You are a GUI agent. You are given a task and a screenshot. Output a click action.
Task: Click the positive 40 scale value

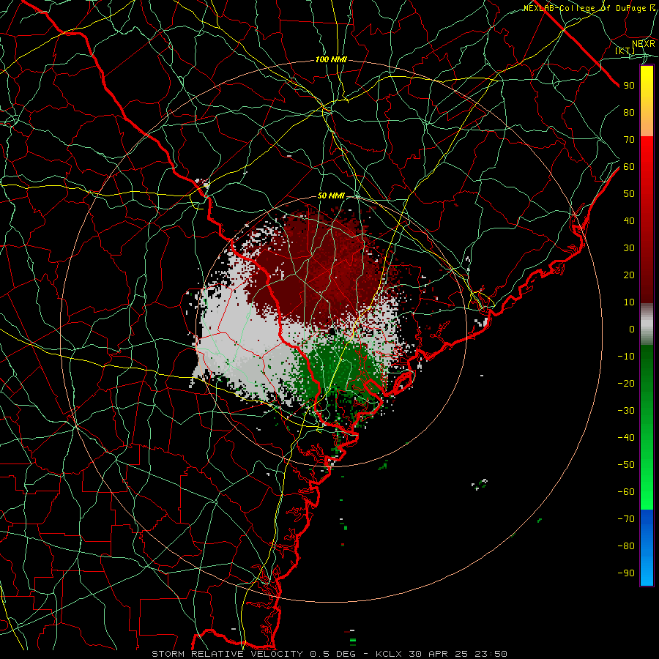point(629,220)
